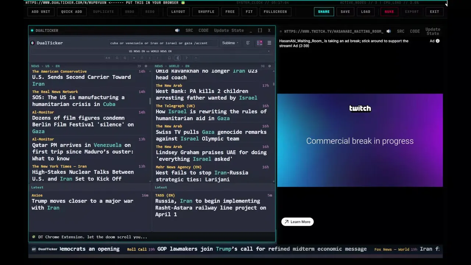Click the dualticker.com URL in the top bar

coord(66,3)
